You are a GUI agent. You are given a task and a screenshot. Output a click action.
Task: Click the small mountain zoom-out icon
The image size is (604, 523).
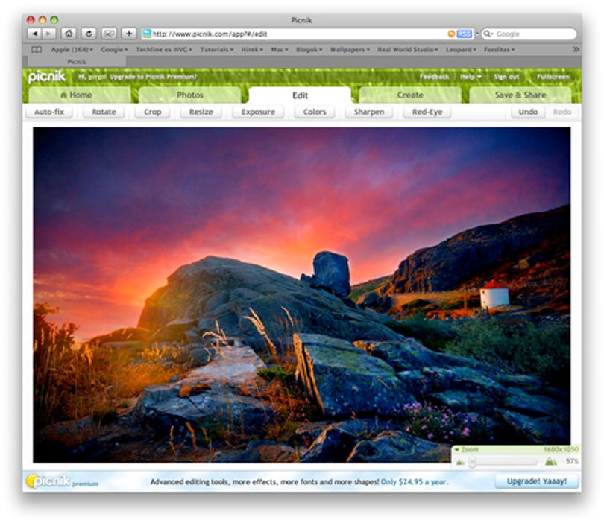tap(460, 462)
